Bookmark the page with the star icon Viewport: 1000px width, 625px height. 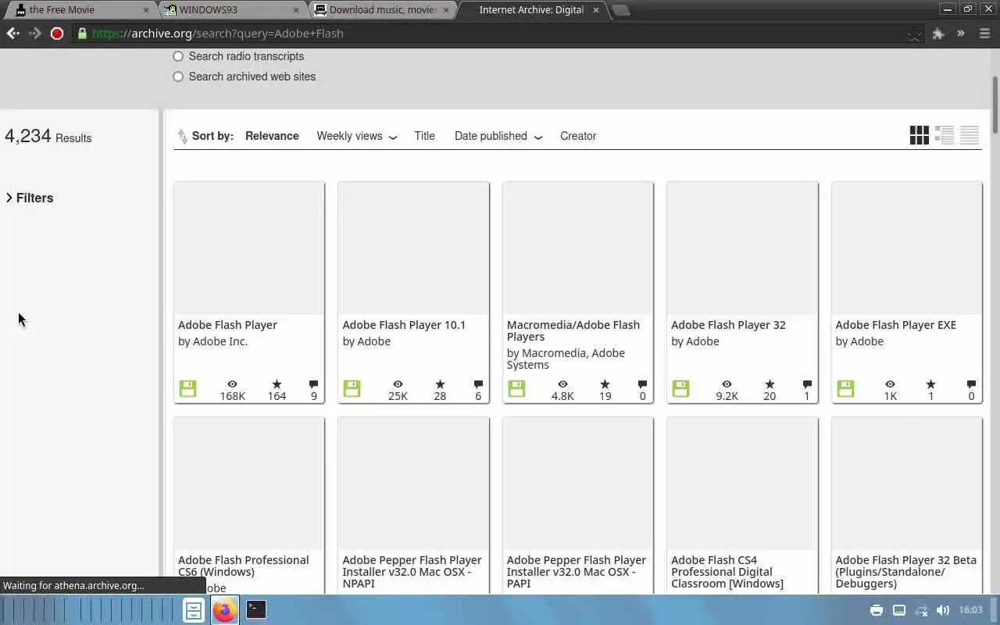(x=914, y=34)
